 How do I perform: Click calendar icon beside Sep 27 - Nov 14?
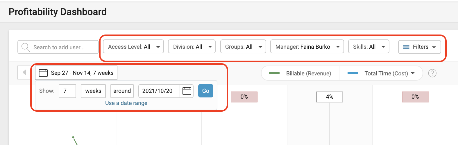click(43, 73)
